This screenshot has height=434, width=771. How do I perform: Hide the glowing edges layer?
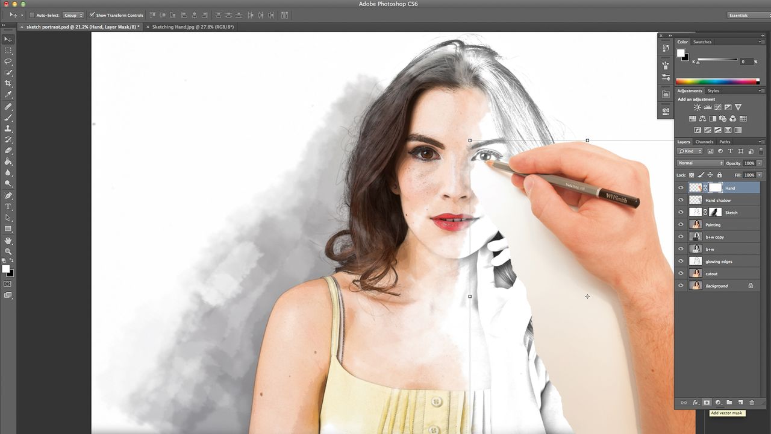[681, 262]
